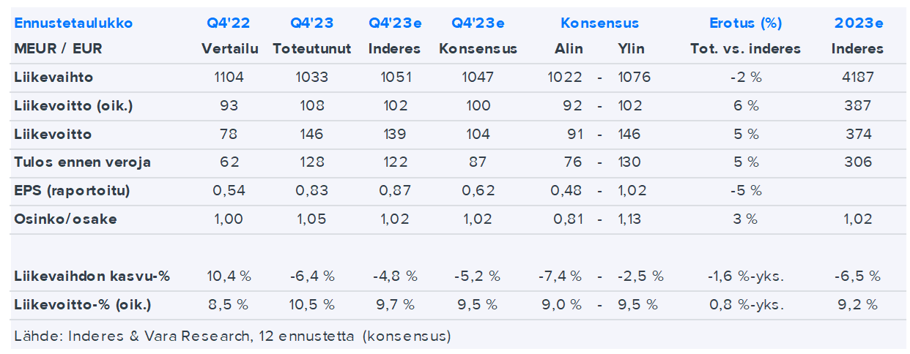Select the Liikevaihto row label
This screenshot has width=910, height=354.
(53, 78)
